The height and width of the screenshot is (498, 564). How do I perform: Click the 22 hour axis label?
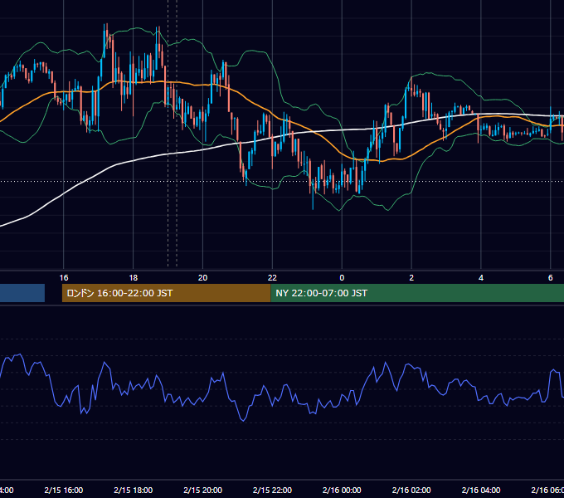272,278
